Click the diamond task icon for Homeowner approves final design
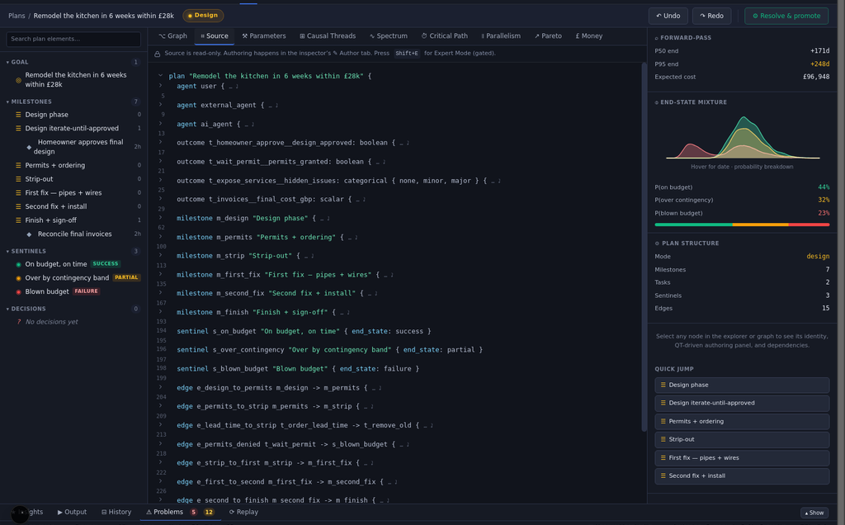The height and width of the screenshot is (525, 845). (29, 147)
